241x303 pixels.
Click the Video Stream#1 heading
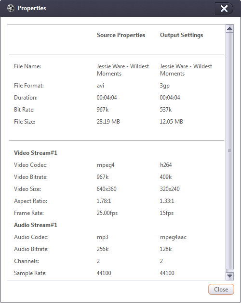pos(36,152)
